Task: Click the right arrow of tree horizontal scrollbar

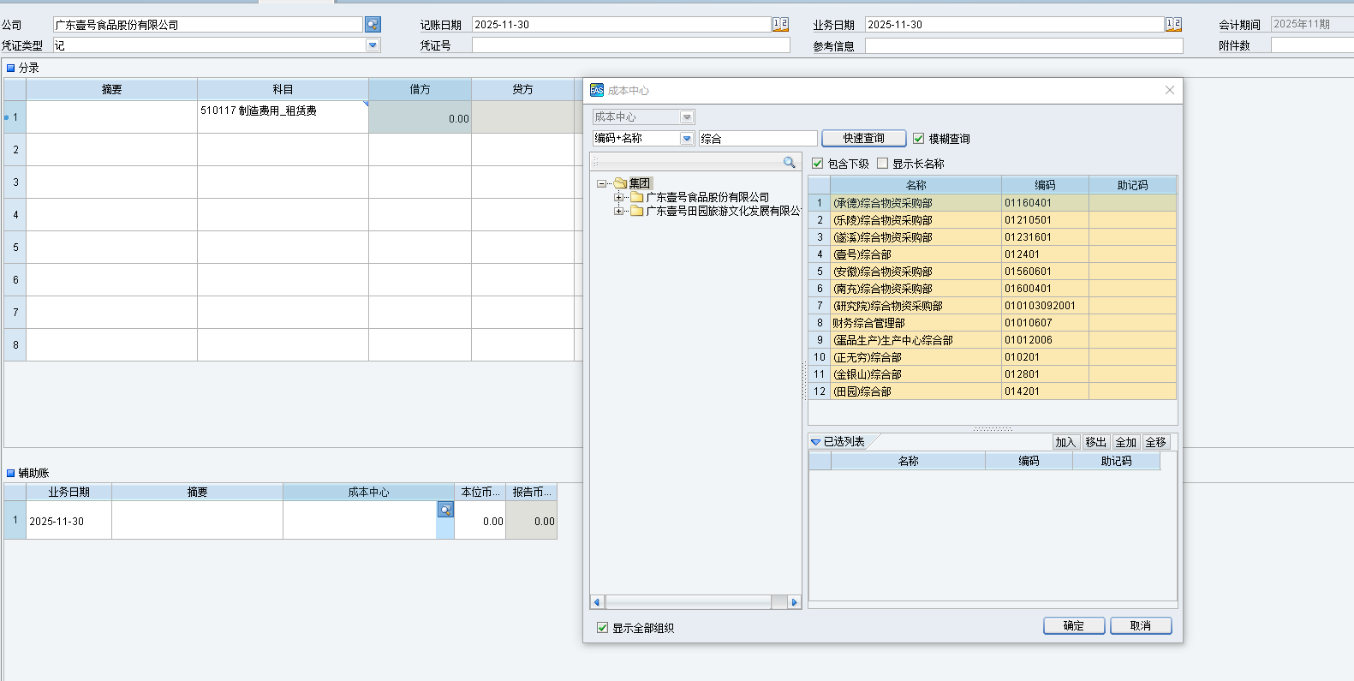Action: click(794, 602)
